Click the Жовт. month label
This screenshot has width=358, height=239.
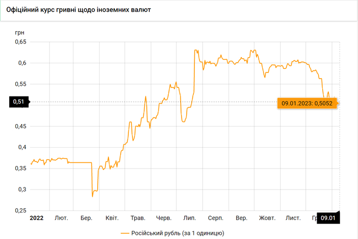point(267,218)
